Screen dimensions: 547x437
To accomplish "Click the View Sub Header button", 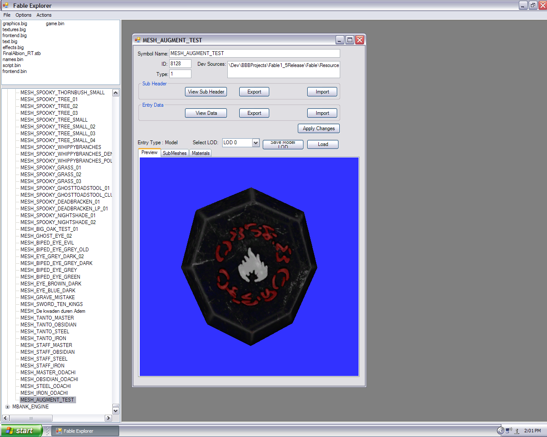I will (206, 92).
